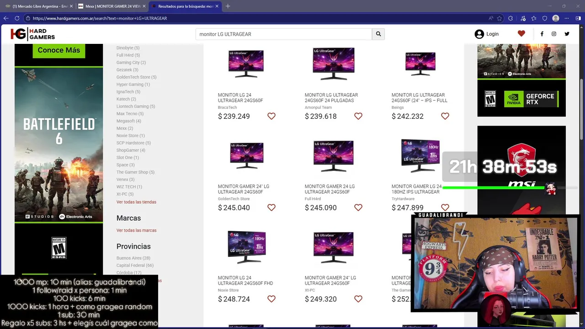585x329 pixels.
Task: Add this page to favorites star icon
Action: click(500, 18)
